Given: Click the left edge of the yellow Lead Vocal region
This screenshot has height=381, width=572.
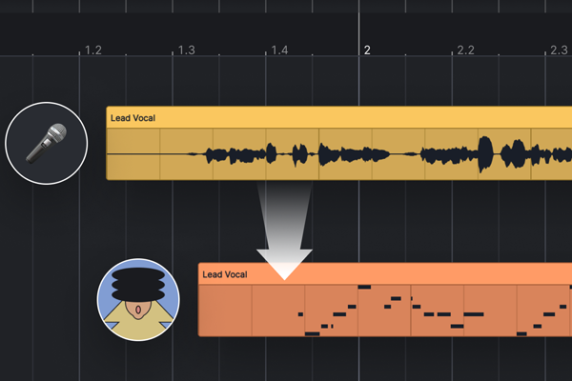Looking at the screenshot, I should [x=107, y=143].
